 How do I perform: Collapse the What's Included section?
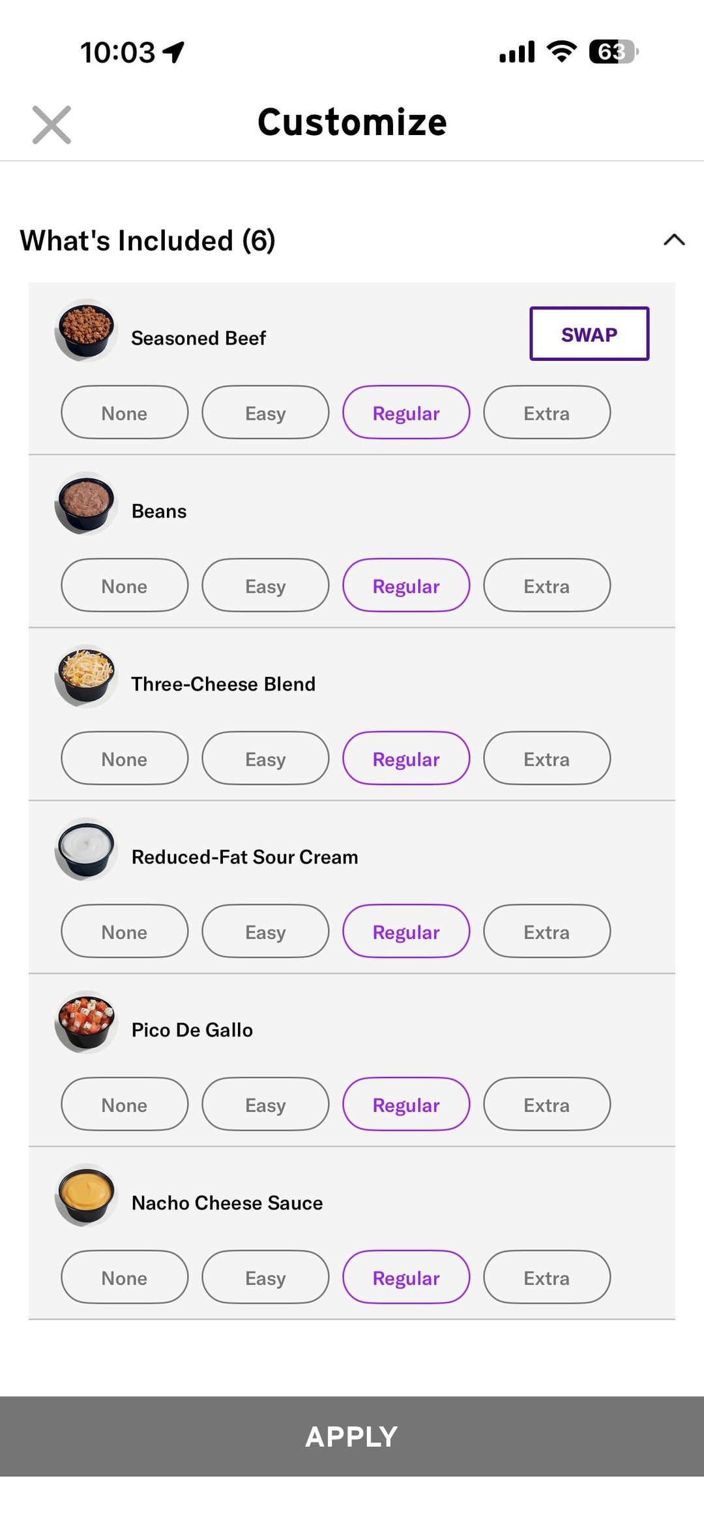(674, 240)
